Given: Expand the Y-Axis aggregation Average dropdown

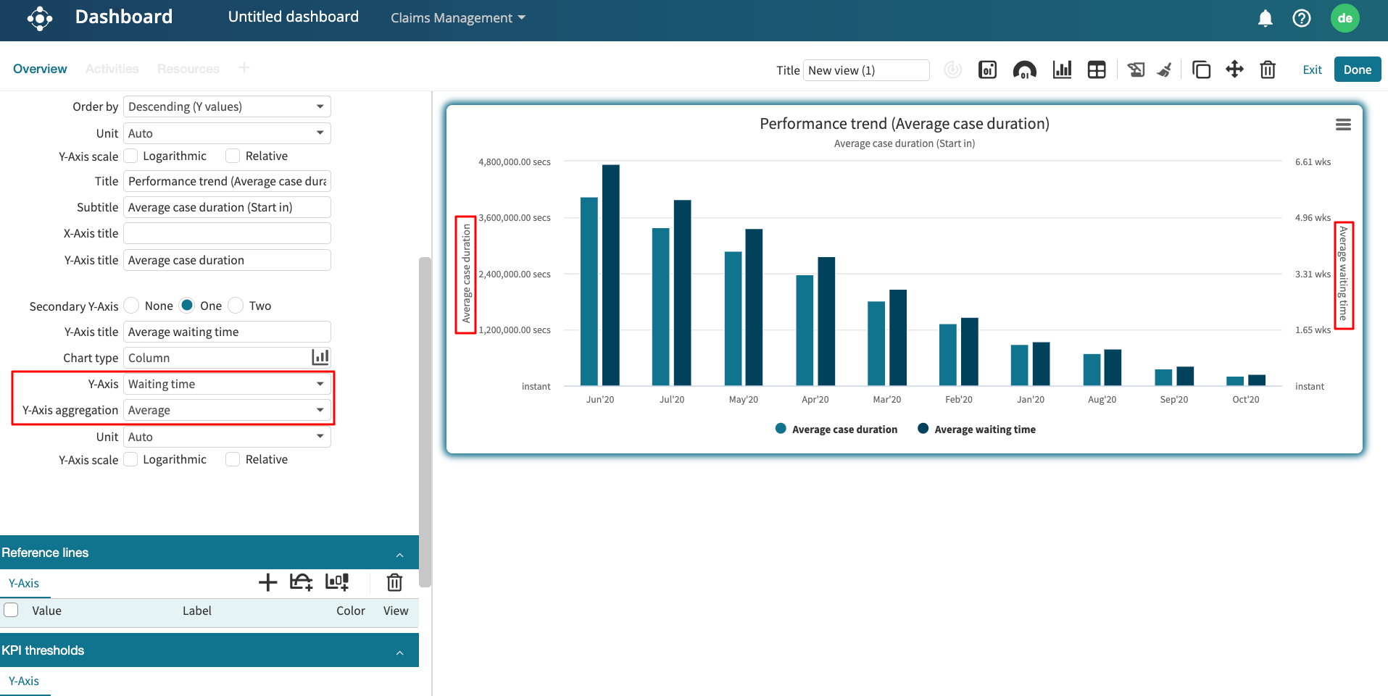Looking at the screenshot, I should point(227,410).
